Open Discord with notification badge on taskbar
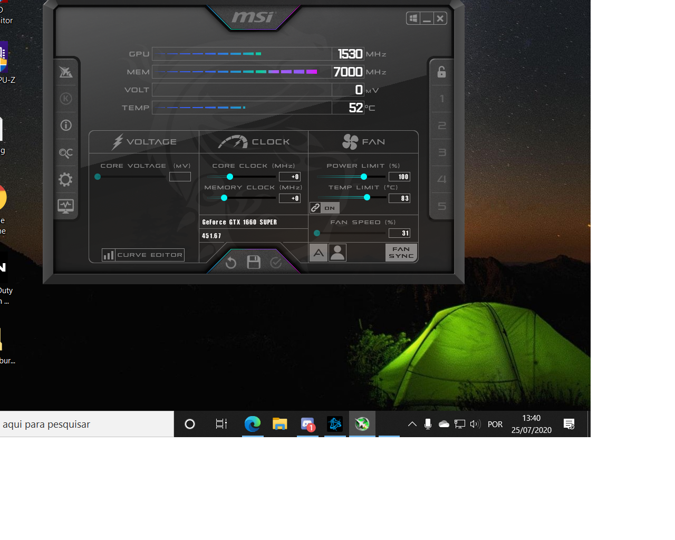 tap(308, 424)
